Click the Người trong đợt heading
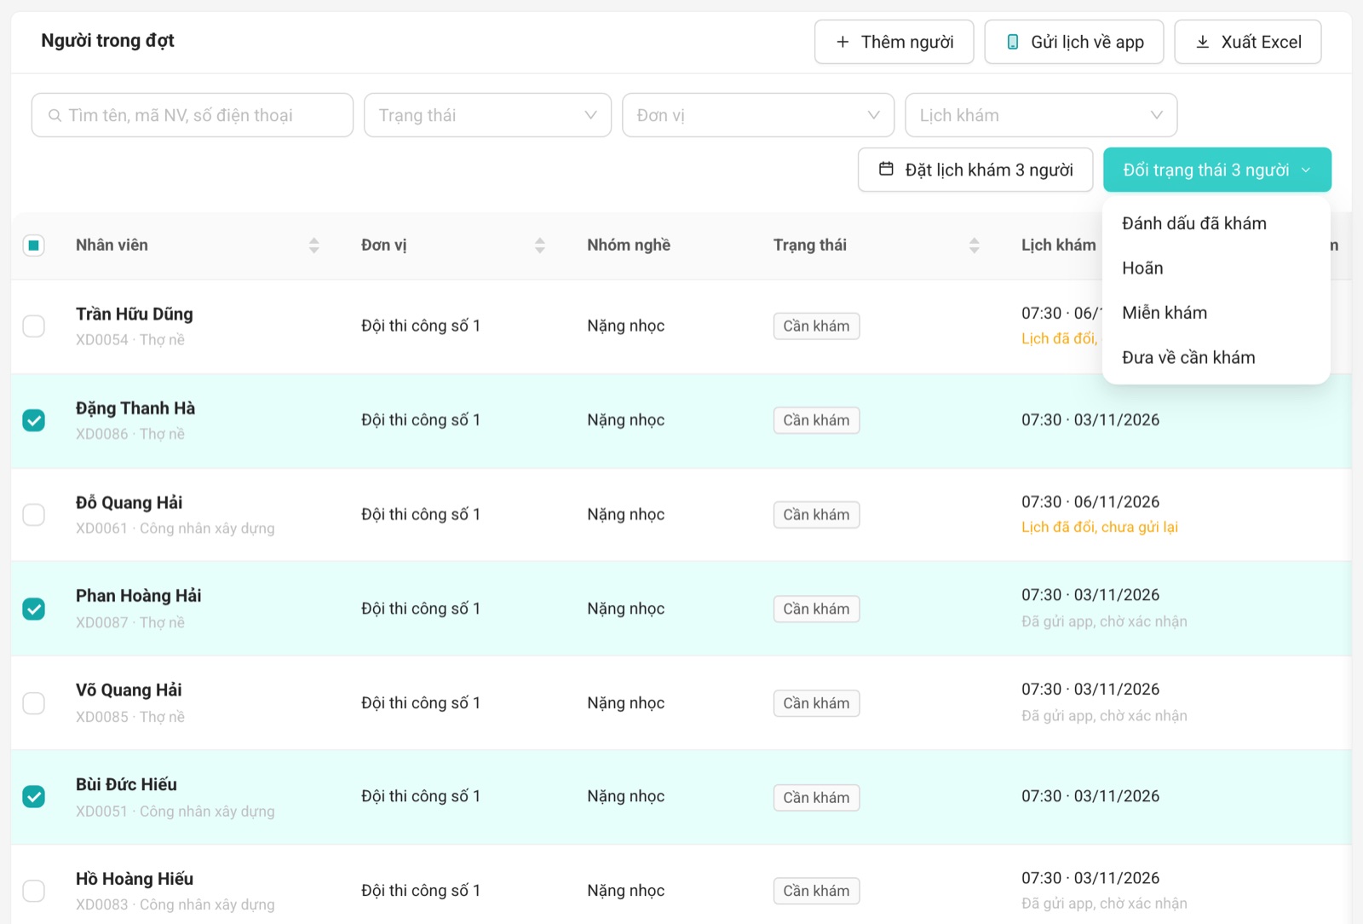1363x924 pixels. point(107,41)
